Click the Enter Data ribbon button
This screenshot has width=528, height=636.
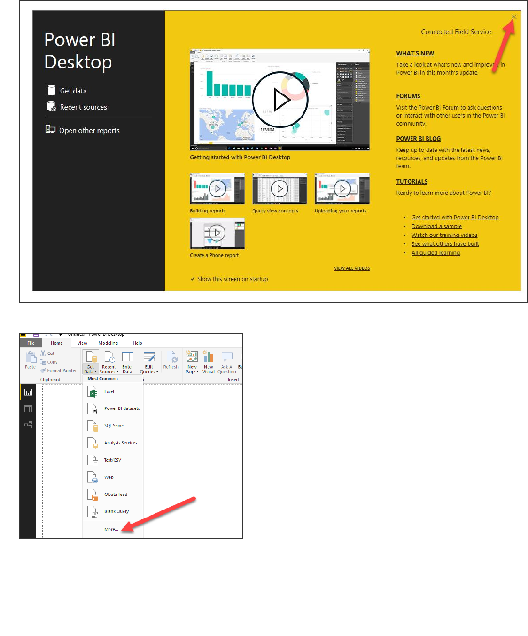click(127, 362)
